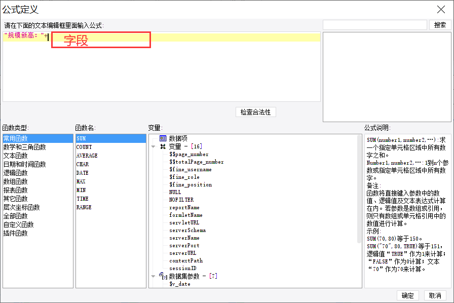
Task: Select 常用函数 function category
Action: click(38, 138)
